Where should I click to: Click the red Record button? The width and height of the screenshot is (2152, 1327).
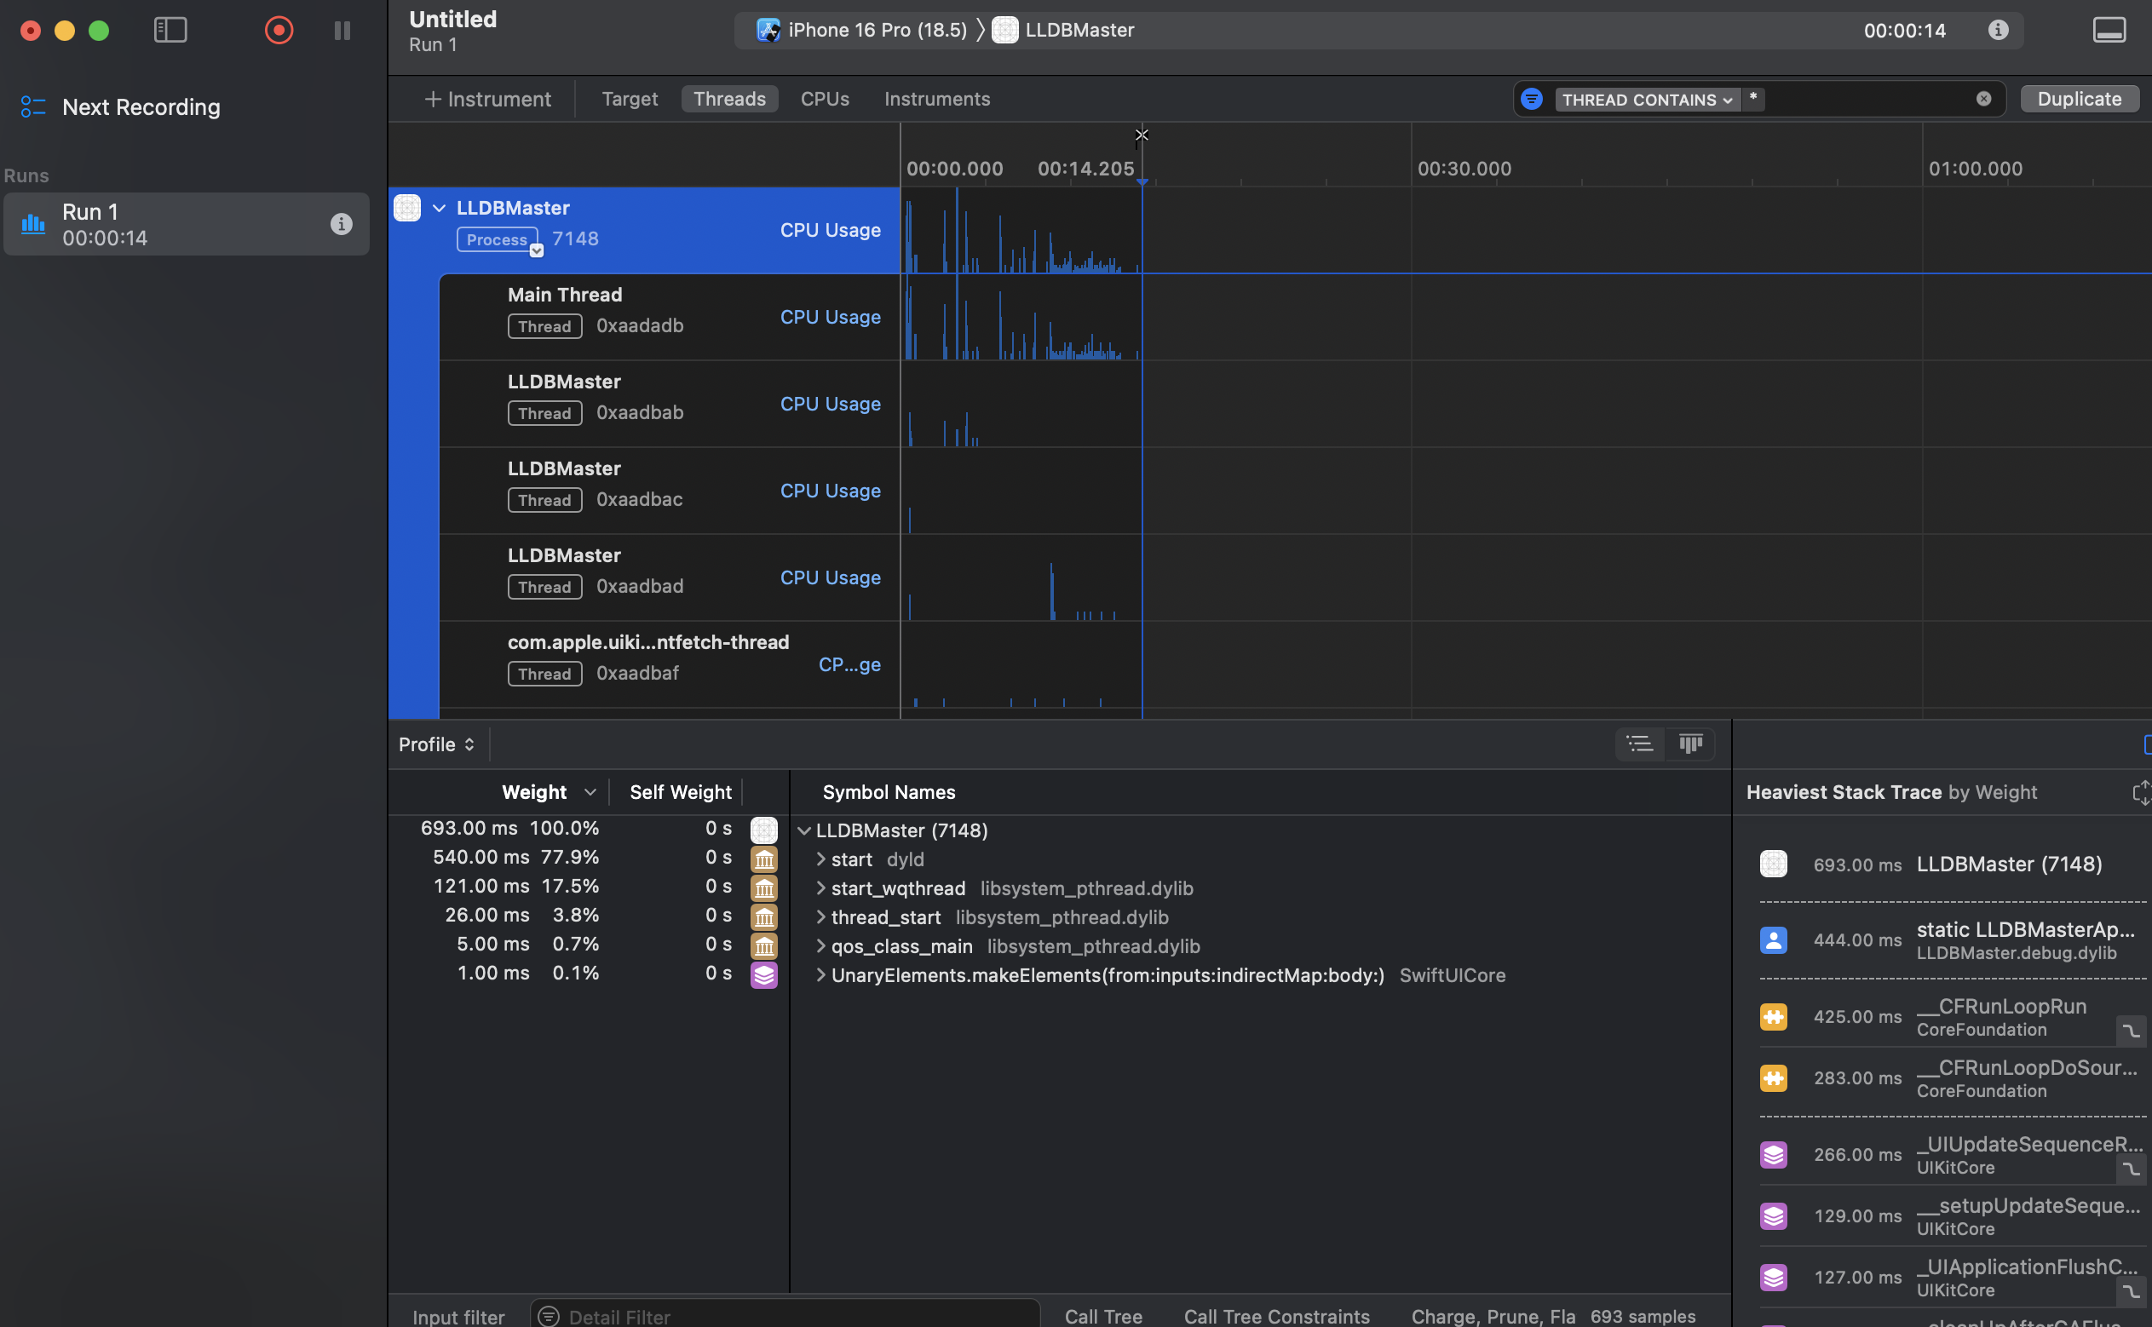click(x=279, y=30)
